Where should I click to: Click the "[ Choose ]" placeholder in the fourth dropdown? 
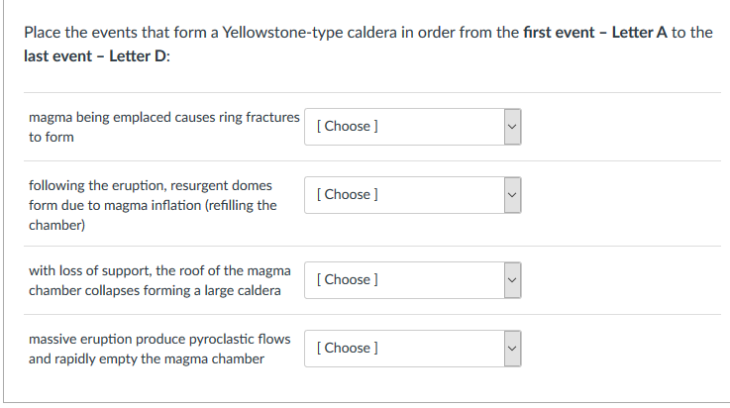346,348
